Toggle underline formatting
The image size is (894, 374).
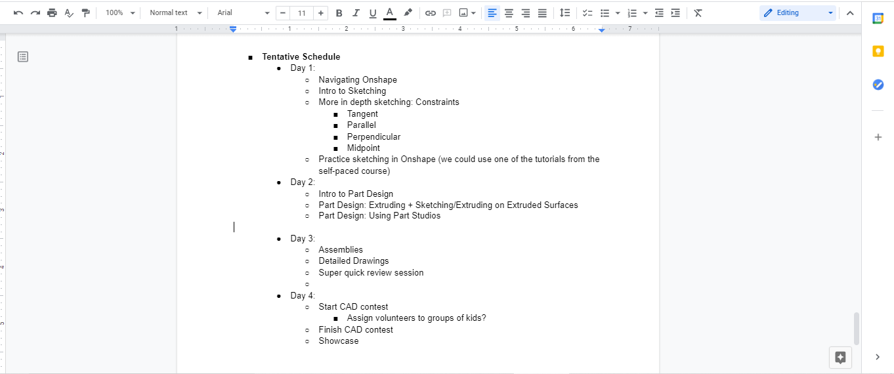[x=373, y=12]
